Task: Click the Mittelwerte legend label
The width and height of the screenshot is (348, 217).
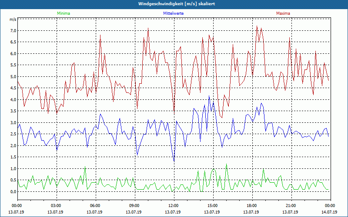Action: pos(173,13)
